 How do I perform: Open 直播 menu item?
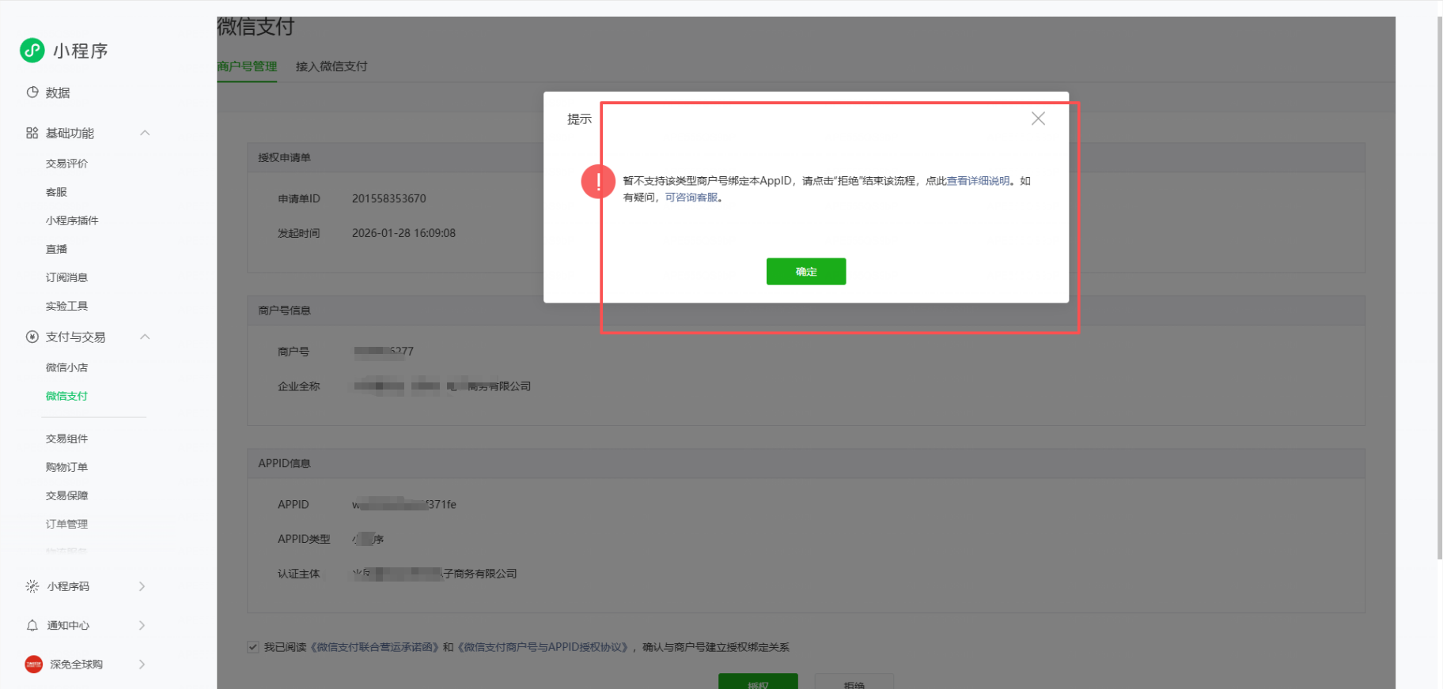[56, 249]
